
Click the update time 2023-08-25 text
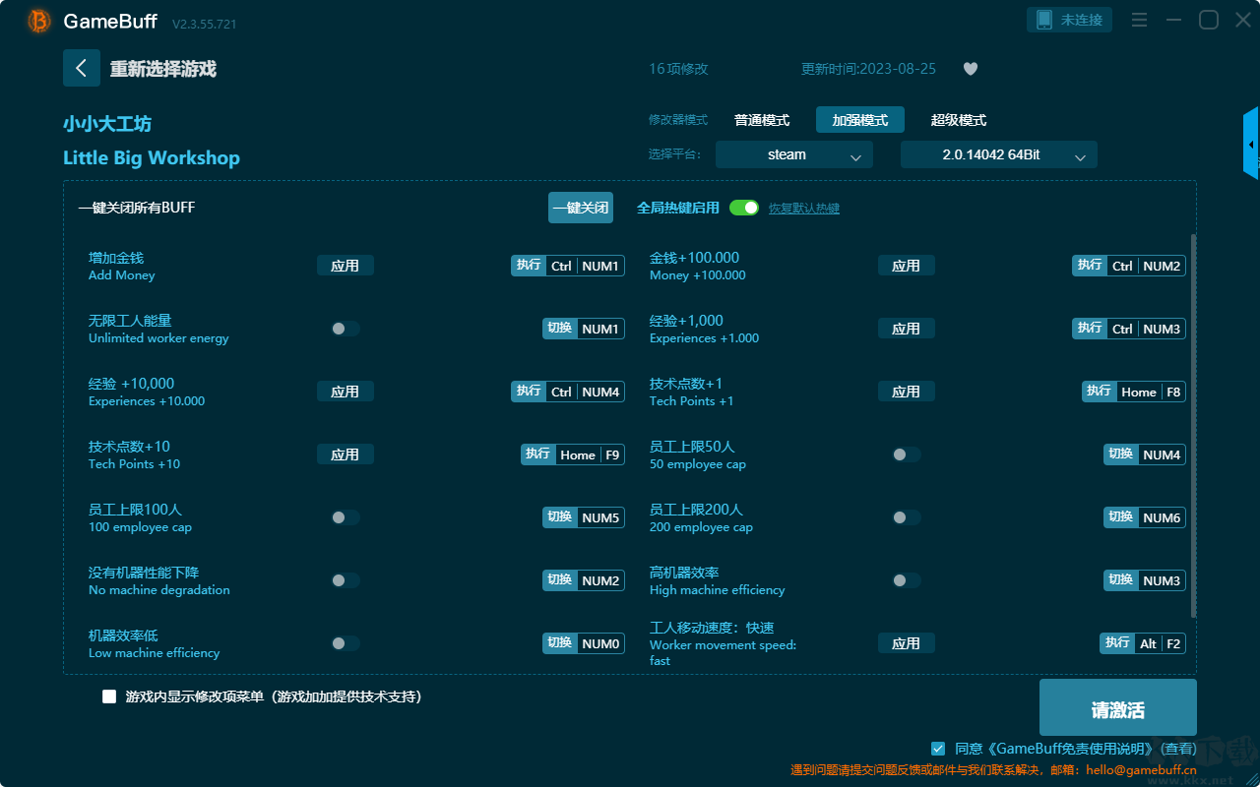point(869,69)
